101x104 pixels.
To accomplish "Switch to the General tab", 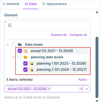I will (x=11, y=4).
